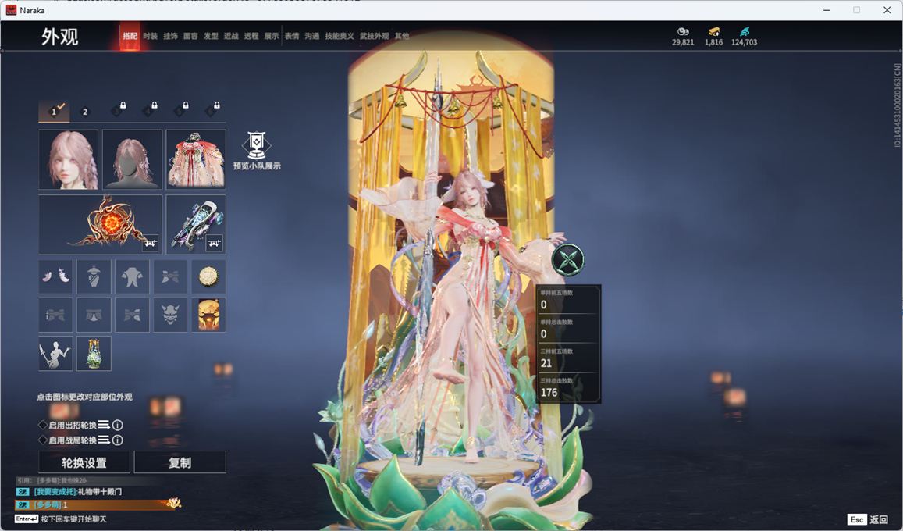The width and height of the screenshot is (903, 531).
Task: Open the demon mask accessory slot
Action: click(170, 315)
